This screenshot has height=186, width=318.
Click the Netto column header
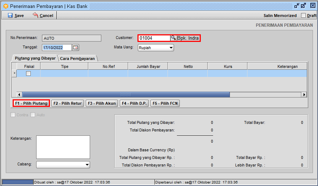pos(188,66)
